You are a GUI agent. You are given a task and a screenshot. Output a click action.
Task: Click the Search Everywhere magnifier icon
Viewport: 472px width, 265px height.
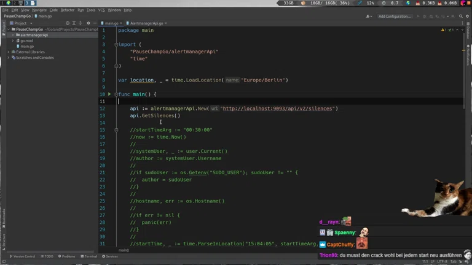coord(461,17)
